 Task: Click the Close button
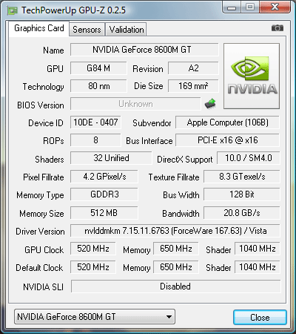point(260,317)
